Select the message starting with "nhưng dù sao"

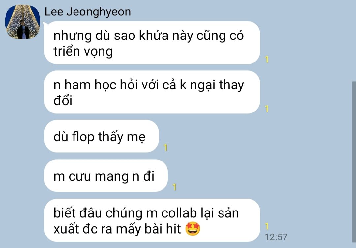pos(152,43)
